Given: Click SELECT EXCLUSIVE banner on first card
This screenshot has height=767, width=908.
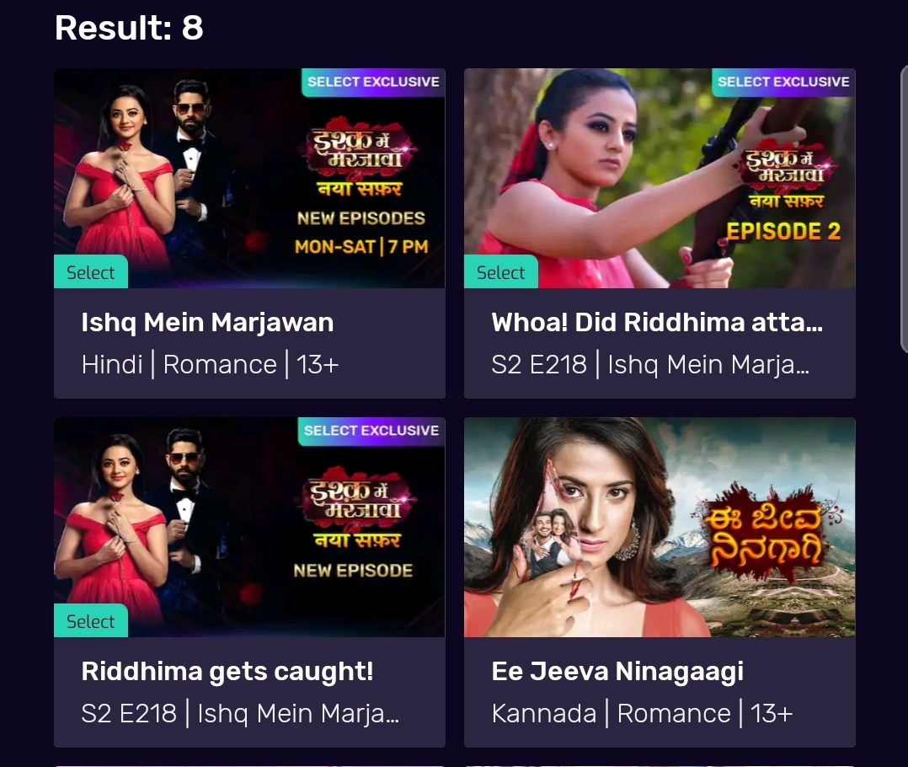Looking at the screenshot, I should tap(373, 83).
